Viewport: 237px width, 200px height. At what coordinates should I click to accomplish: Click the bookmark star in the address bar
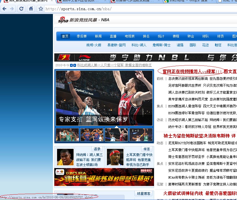coord(40,9)
